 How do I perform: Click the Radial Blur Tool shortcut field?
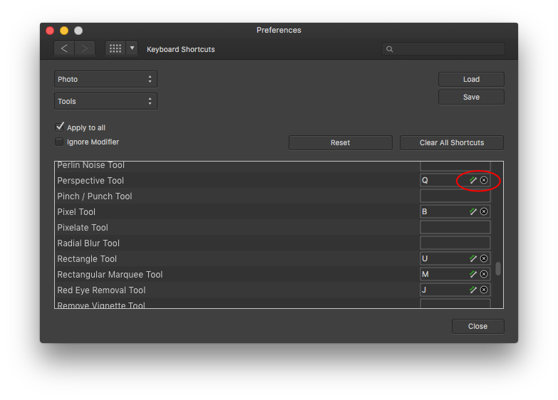455,243
